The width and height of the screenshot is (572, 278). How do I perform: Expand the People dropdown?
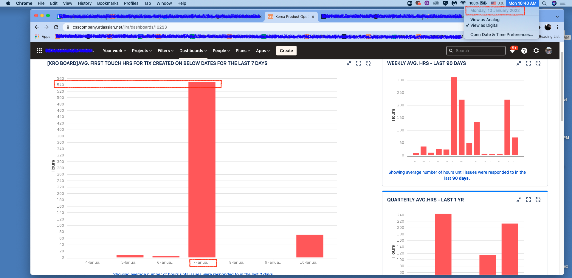tap(221, 51)
